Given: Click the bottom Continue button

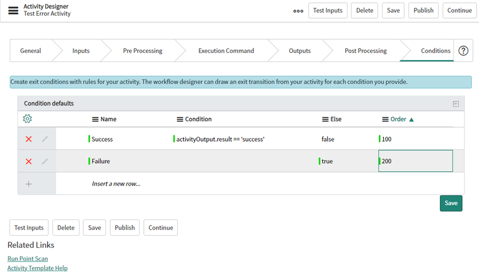Looking at the screenshot, I should (x=161, y=228).
